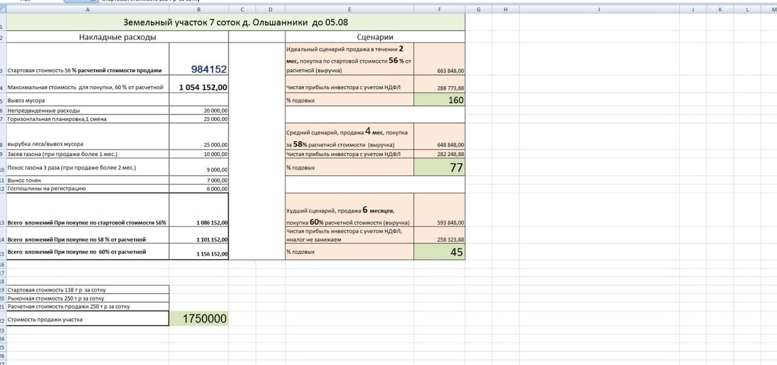777x365 pixels.
Task: Click 'Чистая прибыль инвестора' label beside 282 248,88
Action: pos(349,154)
